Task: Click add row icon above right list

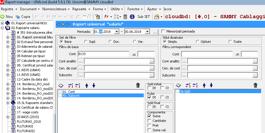Action: pos(188,85)
